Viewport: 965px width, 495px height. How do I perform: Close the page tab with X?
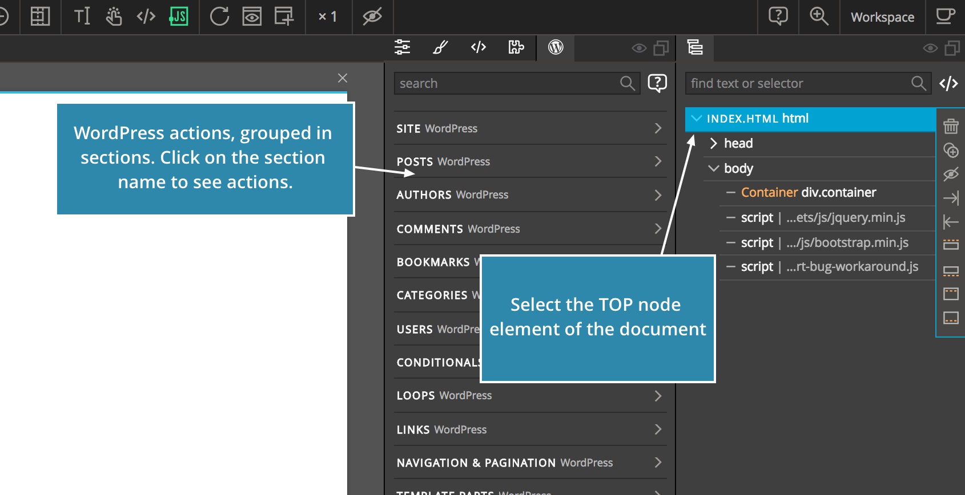343,78
